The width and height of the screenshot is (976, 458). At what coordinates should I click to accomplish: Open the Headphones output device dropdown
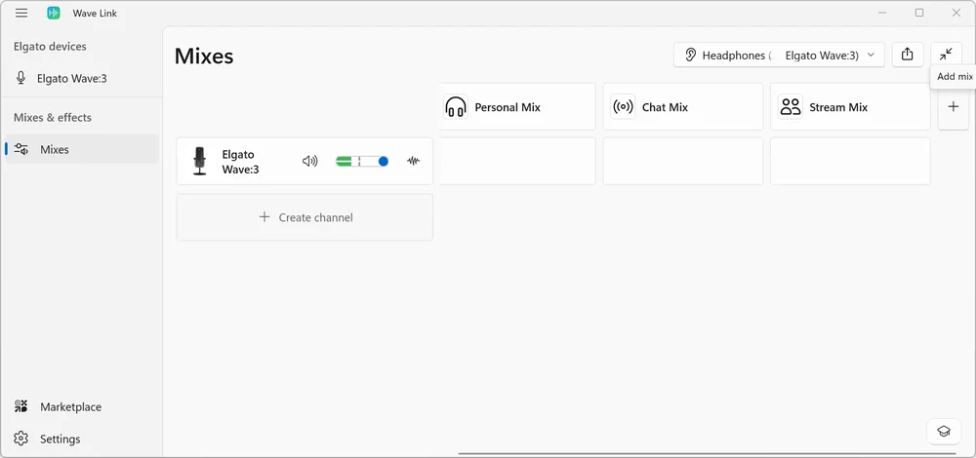(779, 56)
